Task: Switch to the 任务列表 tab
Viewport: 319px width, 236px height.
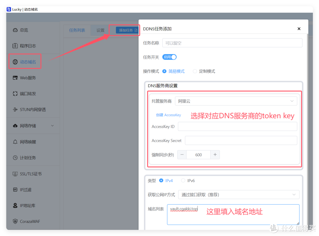Action: coord(77,30)
